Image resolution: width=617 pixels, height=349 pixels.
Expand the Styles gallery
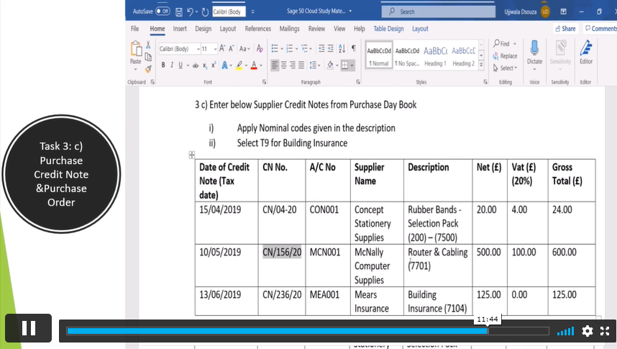pyautogui.click(x=481, y=65)
